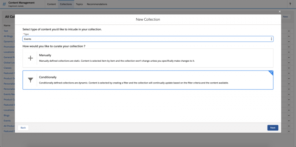
Task: Click the New Collection dialog title
Action: [148, 20]
